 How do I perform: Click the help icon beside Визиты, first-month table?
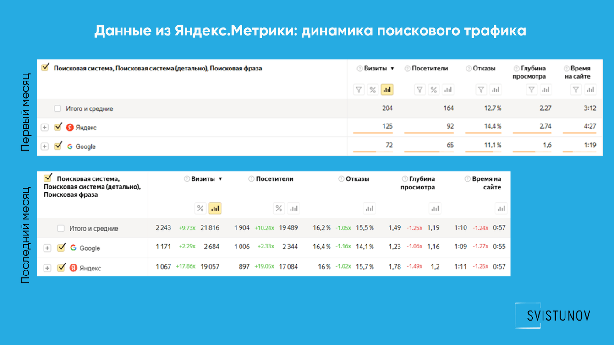pos(360,69)
